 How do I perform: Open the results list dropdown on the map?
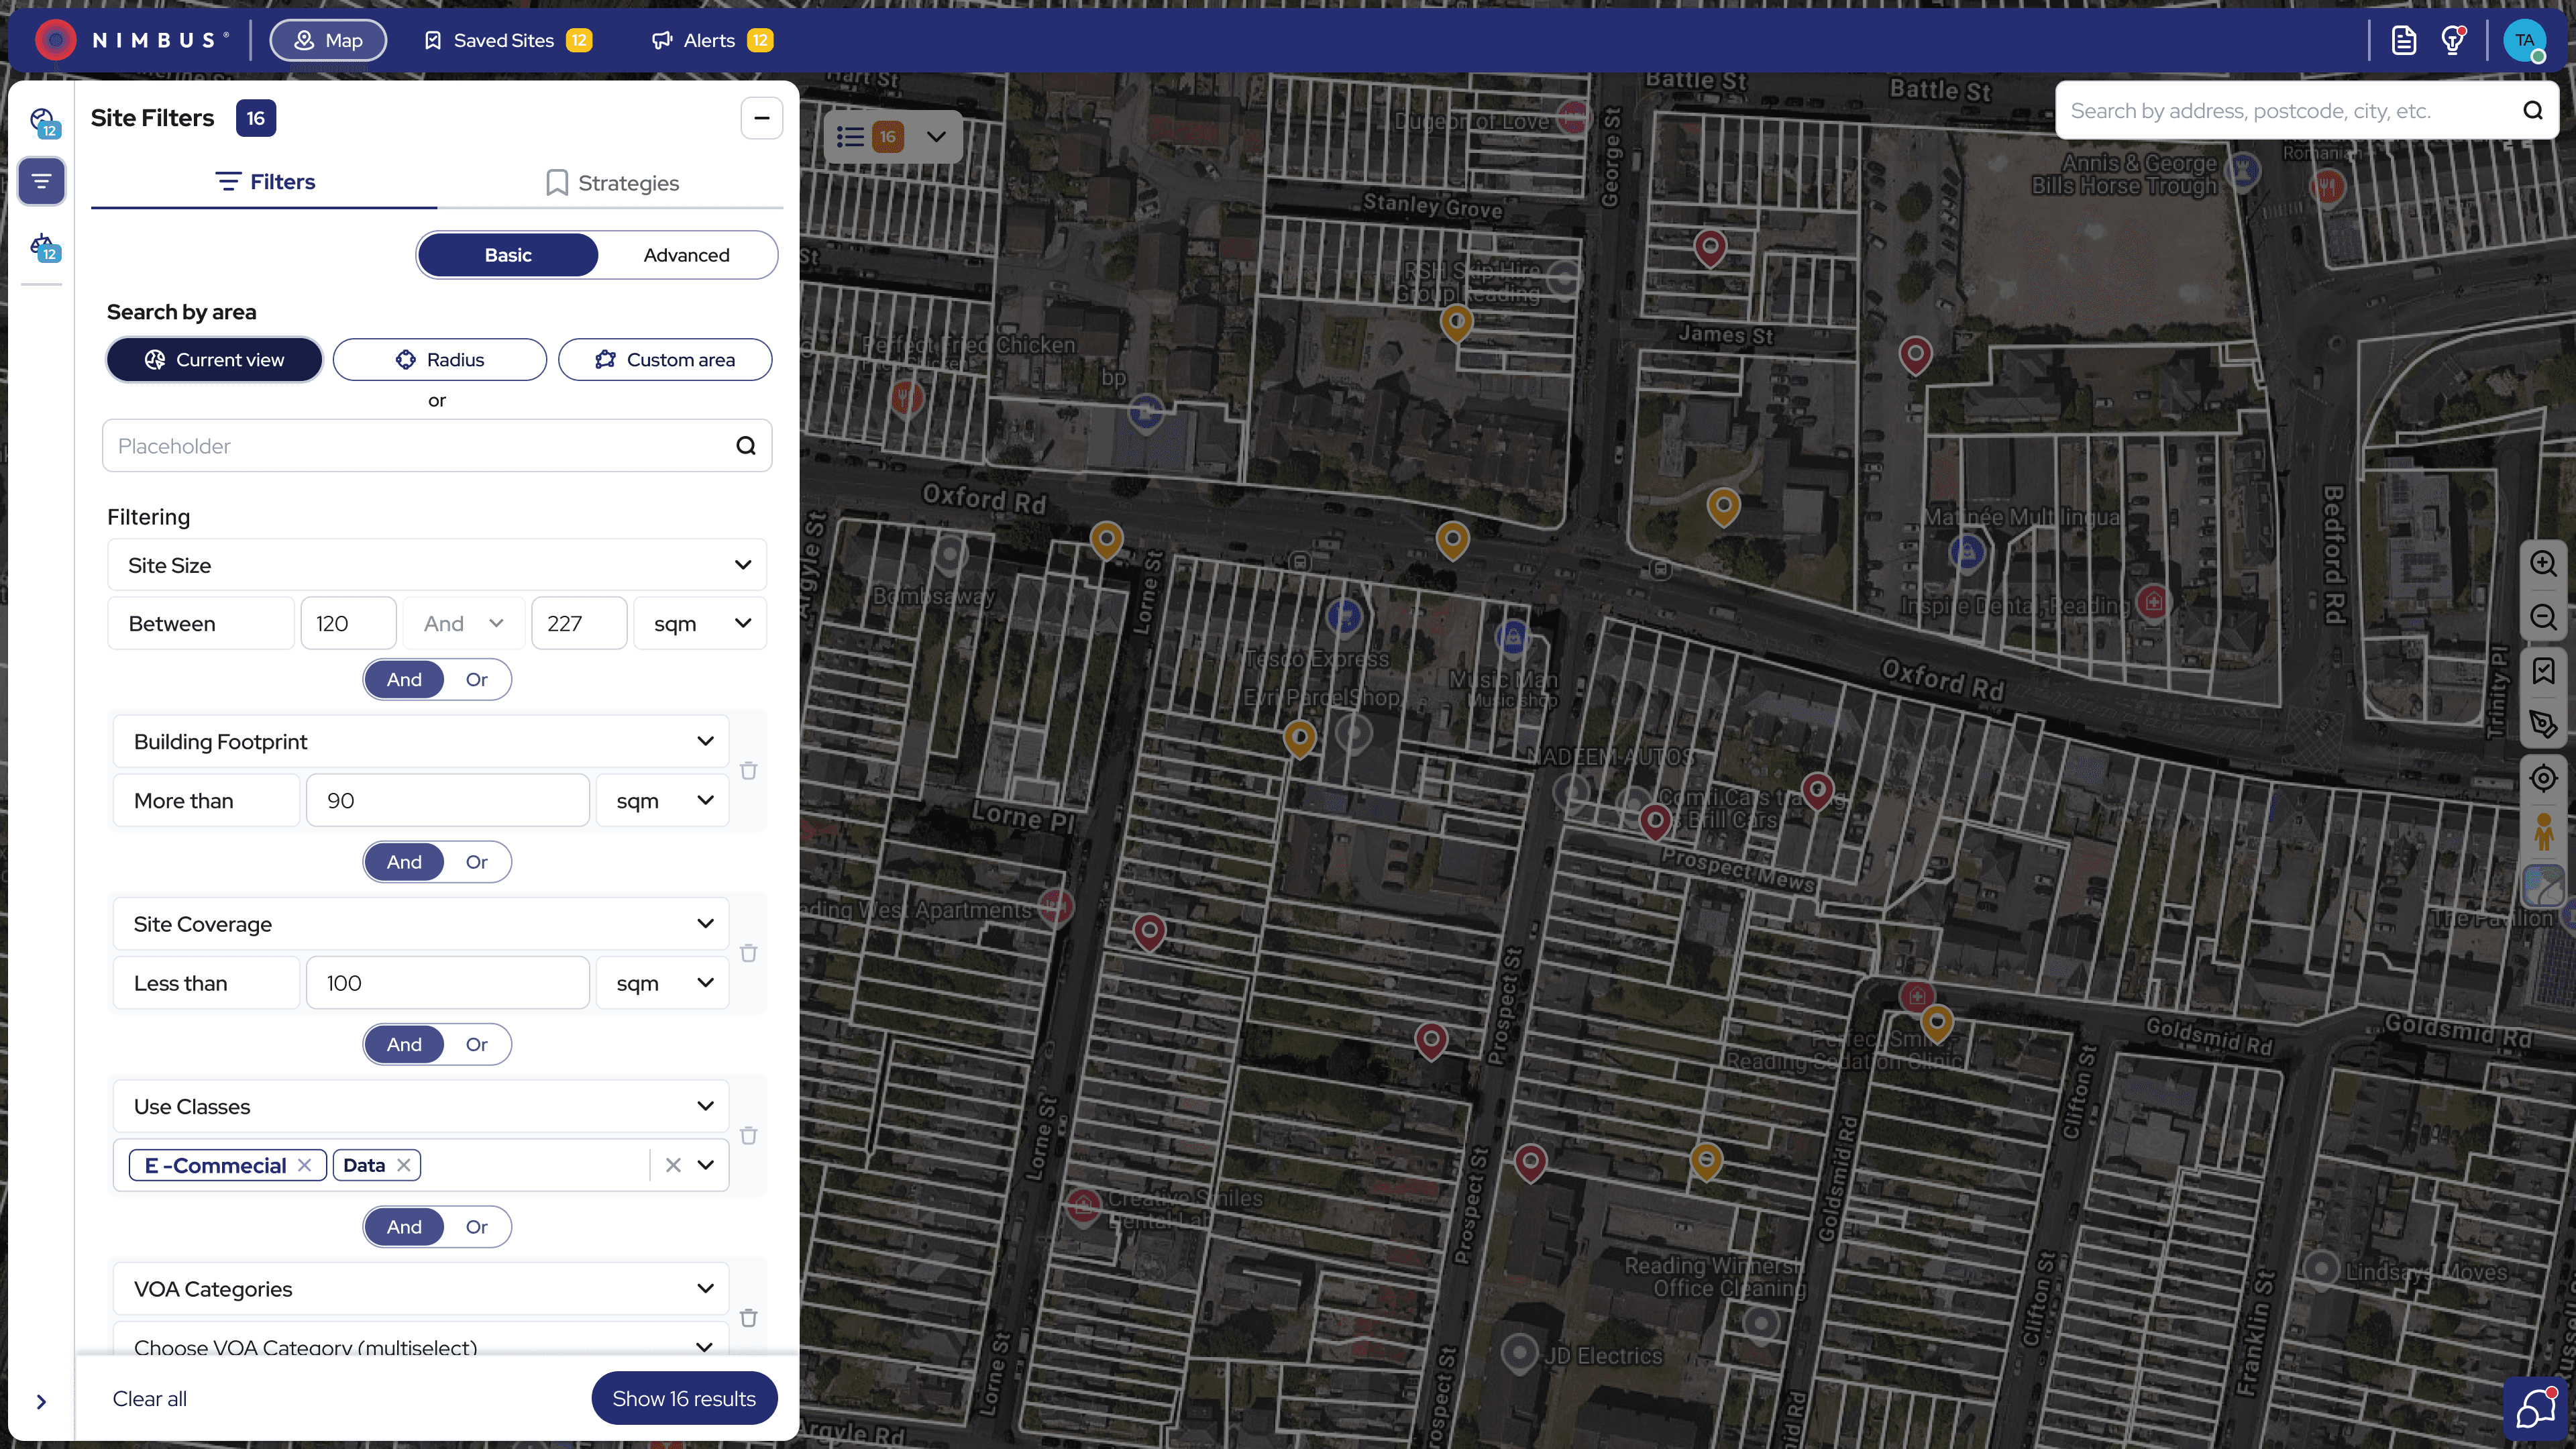(x=936, y=137)
